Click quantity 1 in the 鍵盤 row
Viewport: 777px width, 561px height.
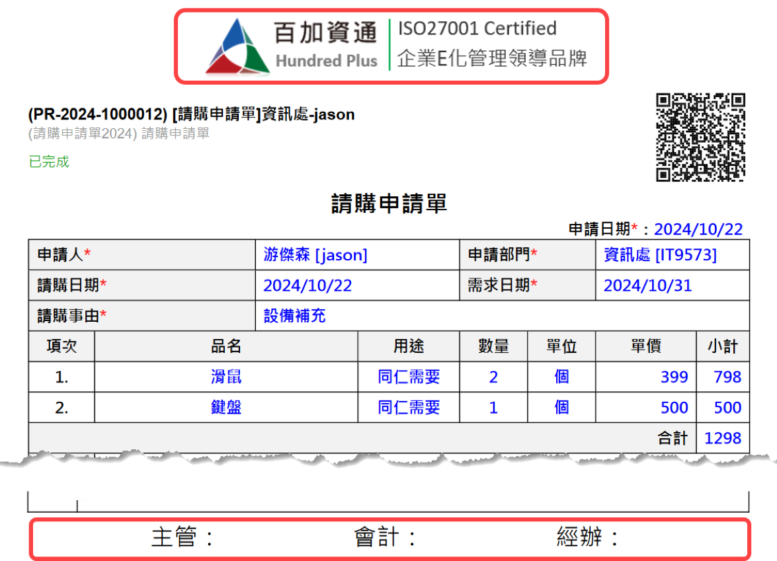click(x=493, y=408)
